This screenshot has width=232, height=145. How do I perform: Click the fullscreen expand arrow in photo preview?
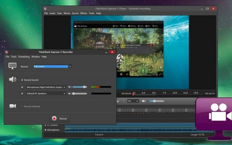tap(160, 74)
